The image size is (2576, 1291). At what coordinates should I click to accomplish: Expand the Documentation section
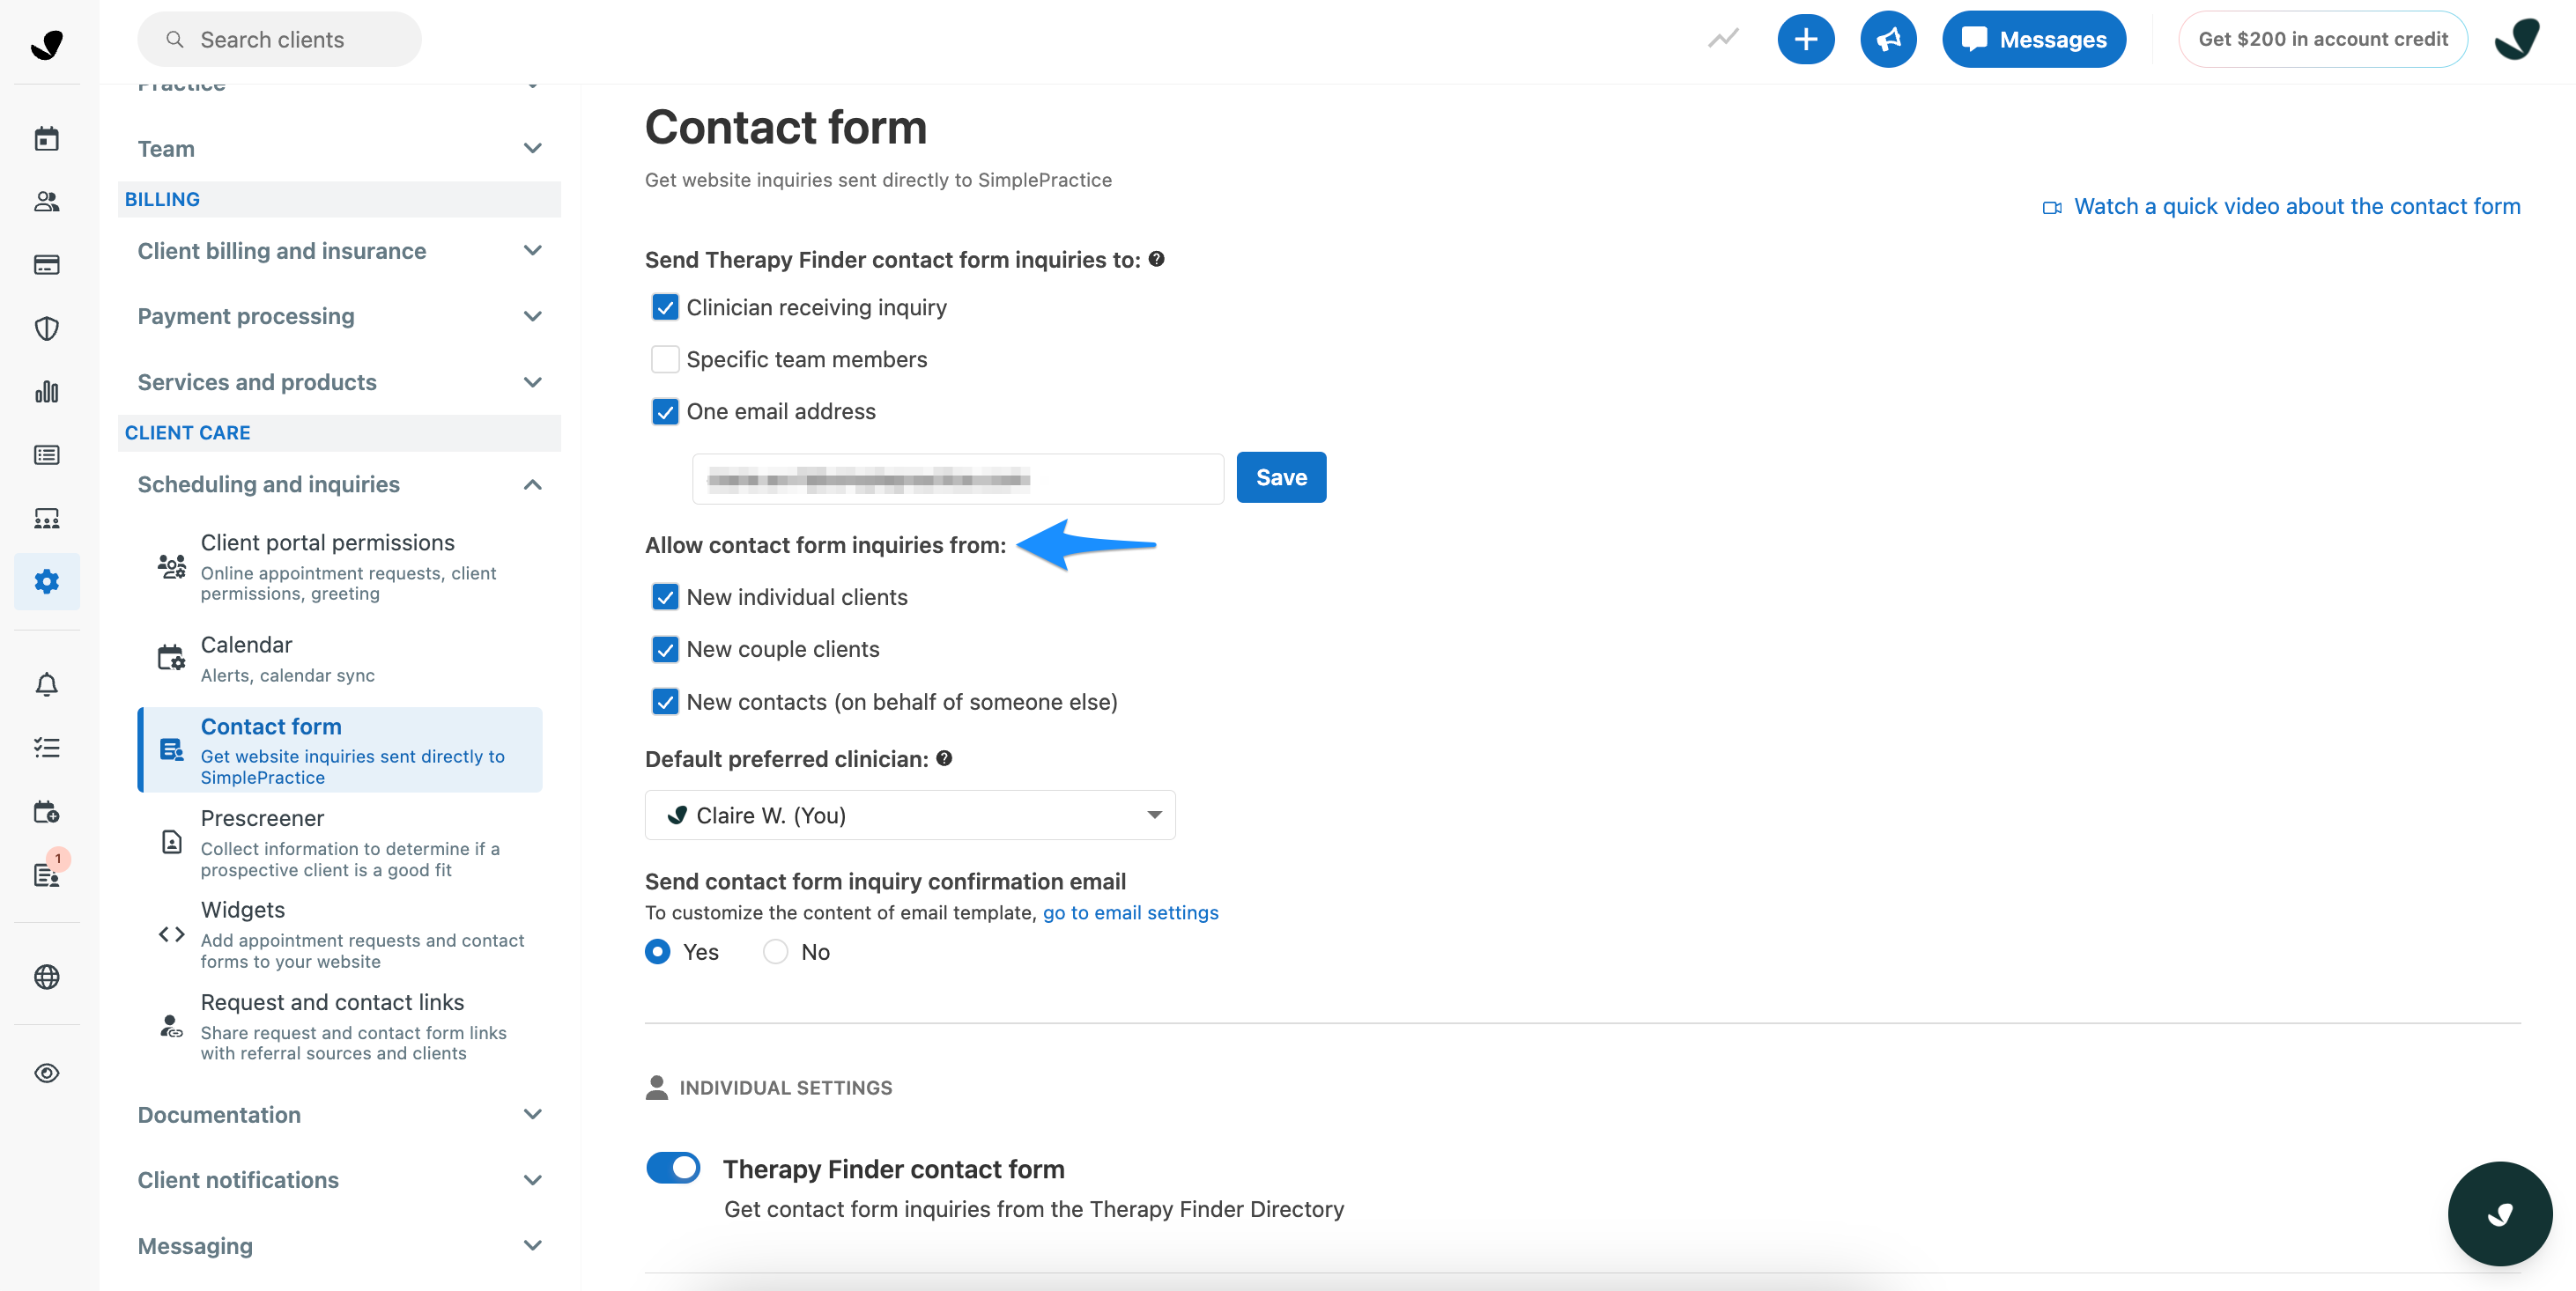coord(340,1114)
